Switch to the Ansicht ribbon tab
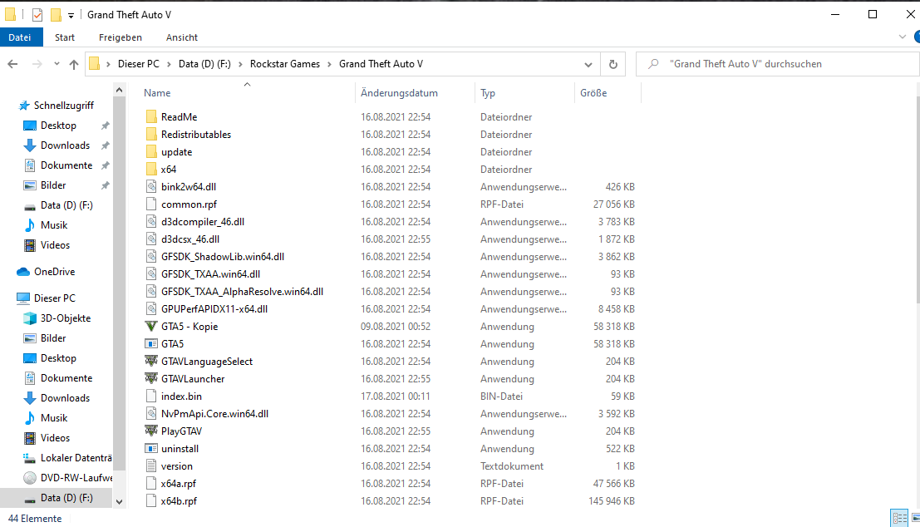This screenshot has width=920, height=527. 181,37
